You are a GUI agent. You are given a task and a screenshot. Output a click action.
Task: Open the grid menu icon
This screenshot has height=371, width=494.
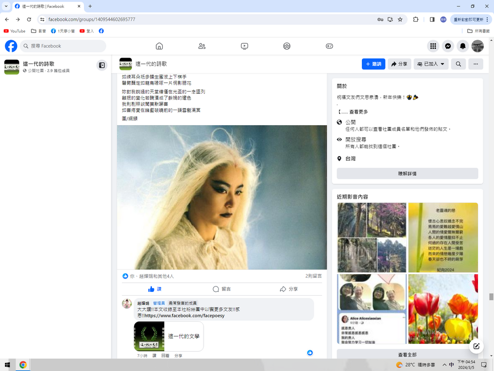[x=433, y=46]
